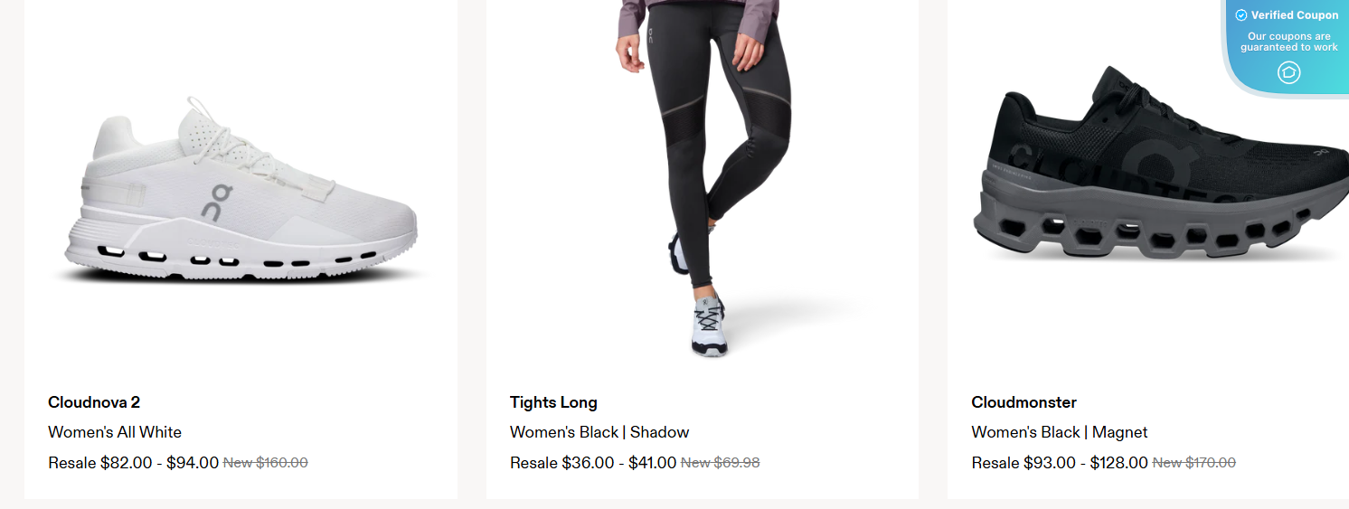Screen dimensions: 1349x509
Task: Click "Our coupons are guaranteed to work" text
Action: tap(1289, 42)
